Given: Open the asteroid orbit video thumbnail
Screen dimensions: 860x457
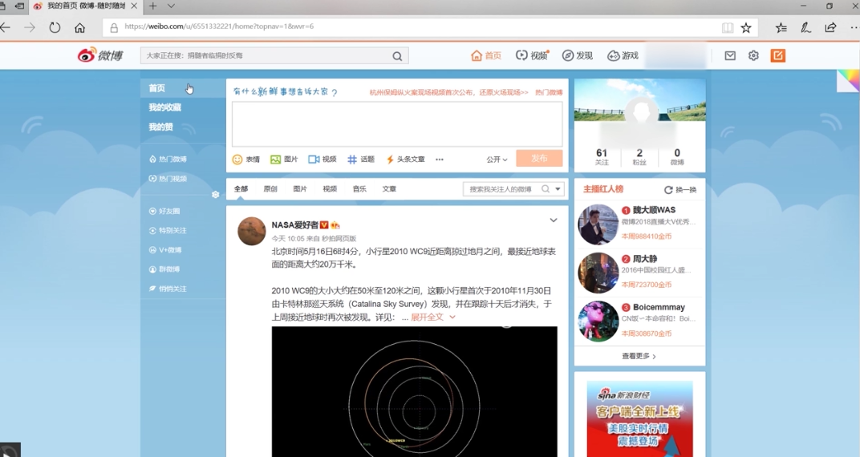Looking at the screenshot, I should coord(414,392).
